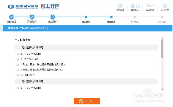
Task: Click the questionnaire vertical scrollbar thumb
Action: 162,49
